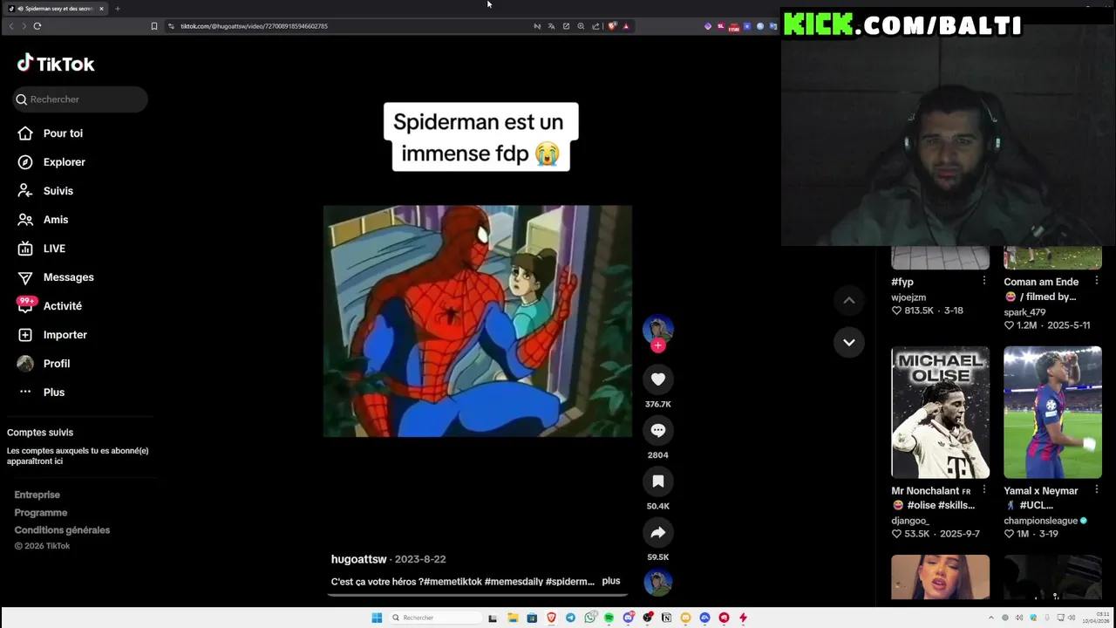
Task: Open #memetiktok hashtag link
Action: click(x=453, y=582)
